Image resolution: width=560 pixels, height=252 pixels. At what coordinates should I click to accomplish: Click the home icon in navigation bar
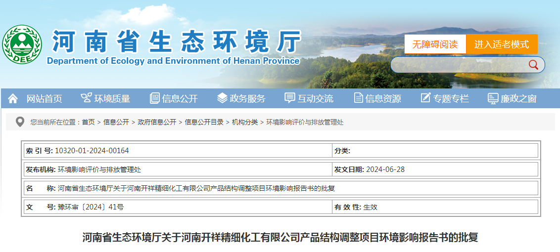[x=13, y=98]
